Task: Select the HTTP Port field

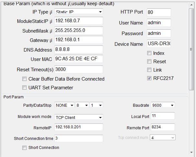Action: point(159,12)
